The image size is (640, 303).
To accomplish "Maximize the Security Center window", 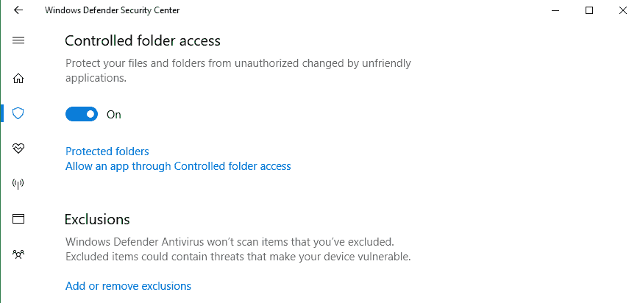I will [589, 10].
